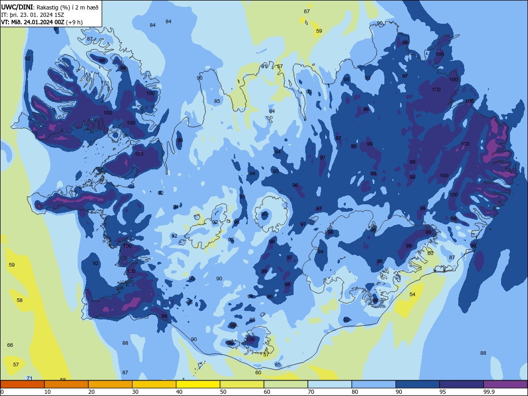The height and width of the screenshot is (396, 528).
Task: Click the '40' color scale tick label
Action: tap(179, 392)
